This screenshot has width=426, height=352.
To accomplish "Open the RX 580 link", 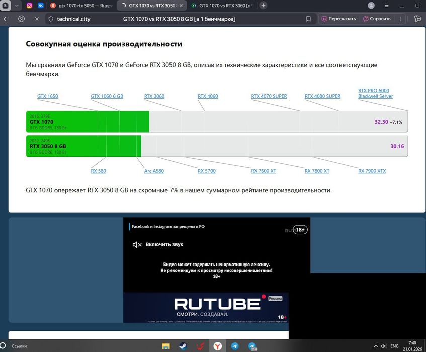I will (x=99, y=171).
